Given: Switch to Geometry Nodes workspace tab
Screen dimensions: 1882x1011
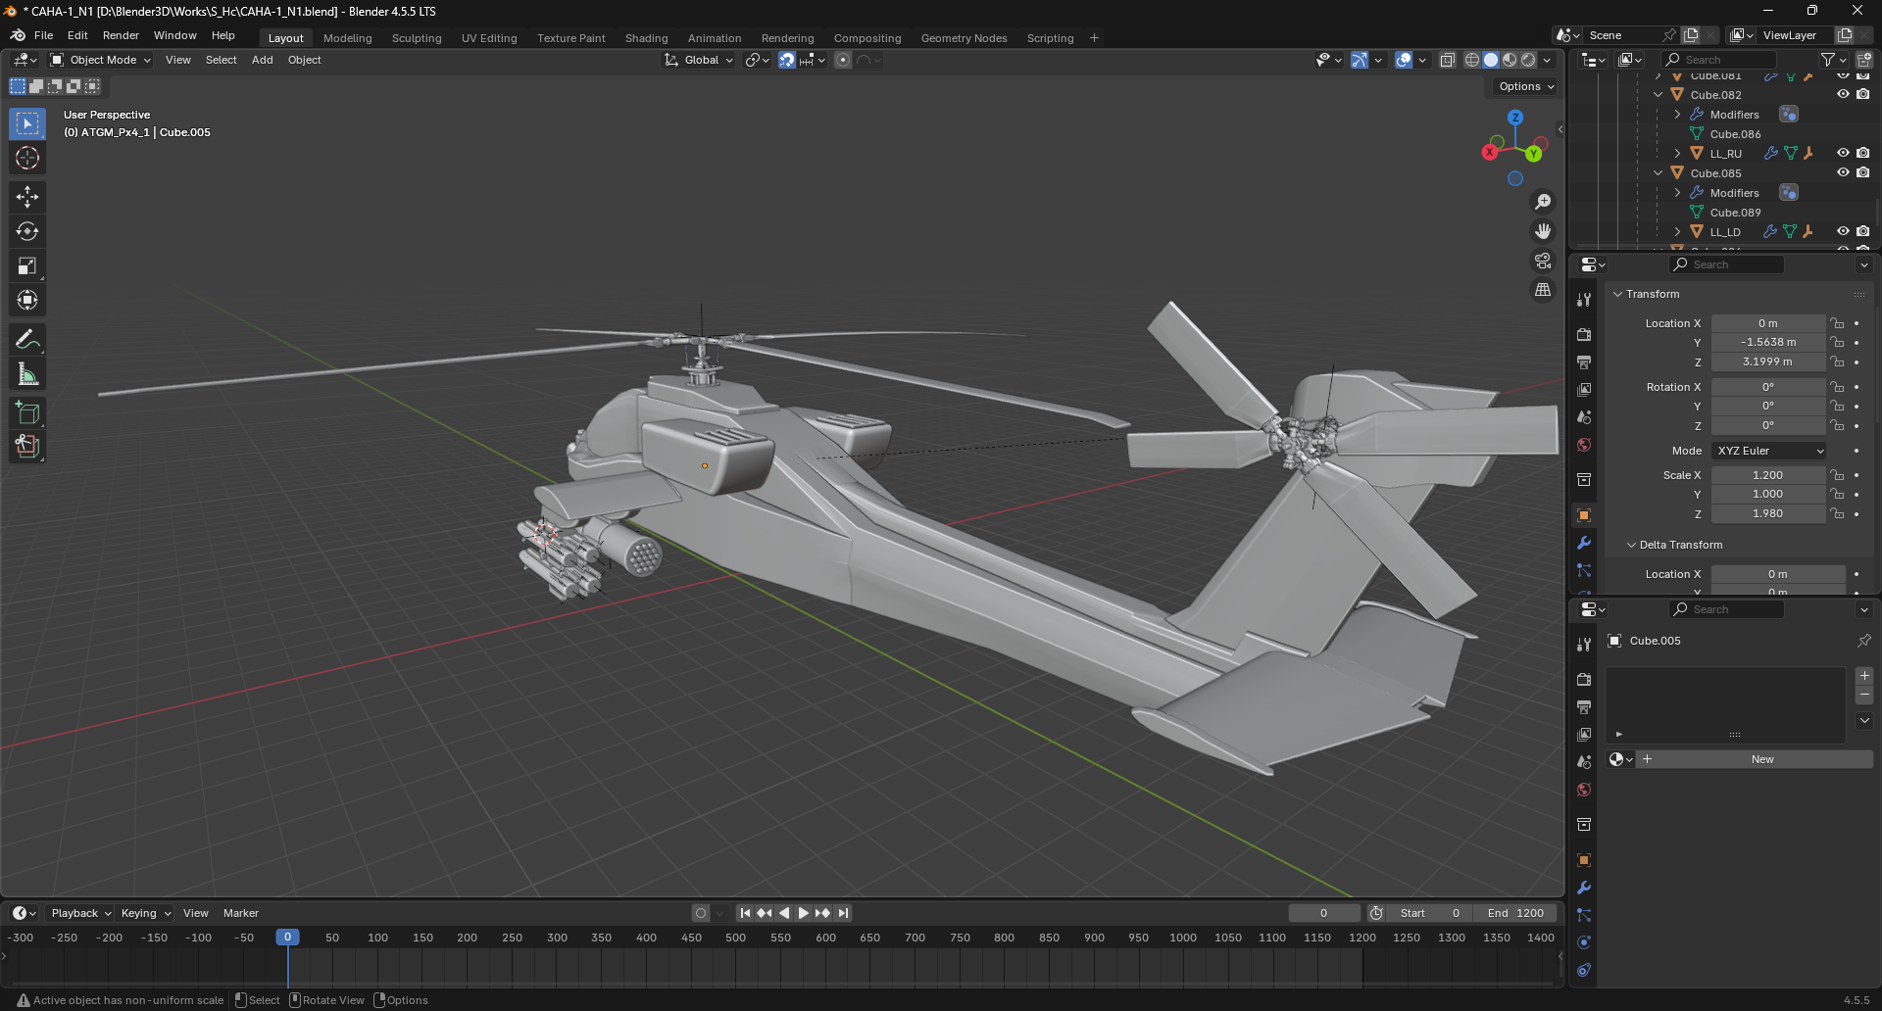Looking at the screenshot, I should coord(965,38).
